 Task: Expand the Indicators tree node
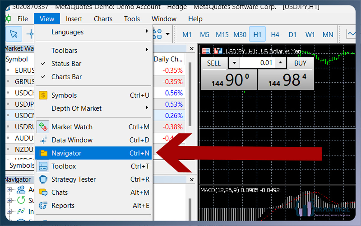click(x=9, y=211)
